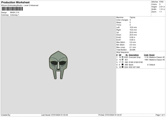Click the Max Jump value '6.1 mm'

click(133, 47)
